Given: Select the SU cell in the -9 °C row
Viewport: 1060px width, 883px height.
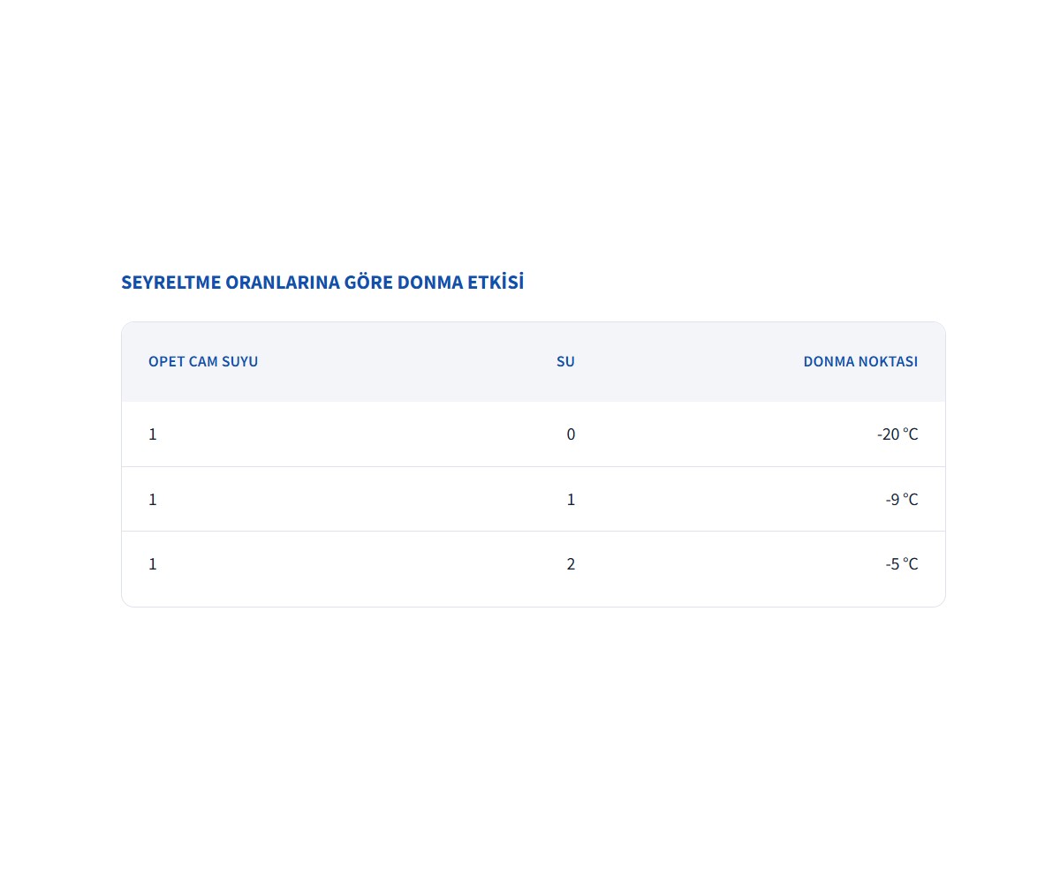Looking at the screenshot, I should click(571, 500).
